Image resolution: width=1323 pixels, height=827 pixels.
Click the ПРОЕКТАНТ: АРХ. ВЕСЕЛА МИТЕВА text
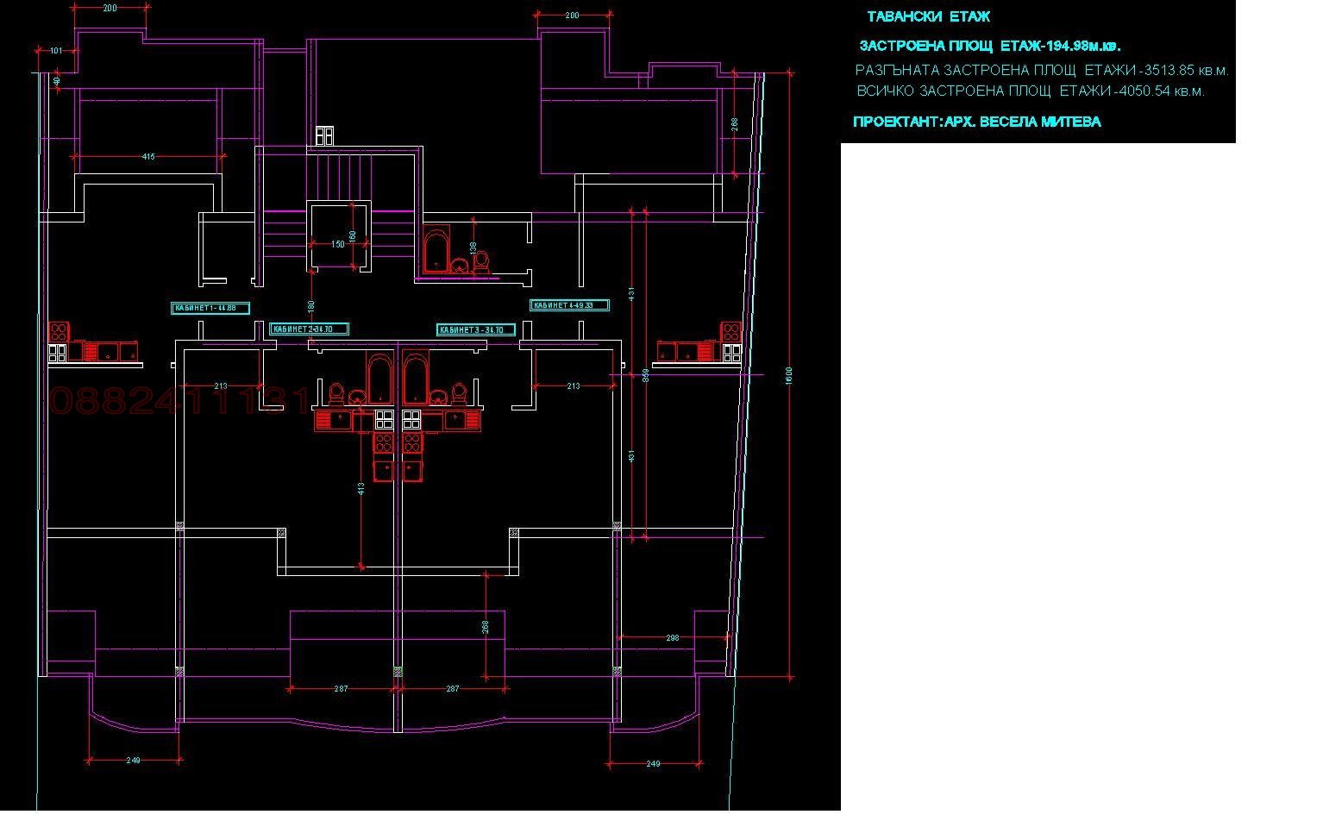(976, 122)
